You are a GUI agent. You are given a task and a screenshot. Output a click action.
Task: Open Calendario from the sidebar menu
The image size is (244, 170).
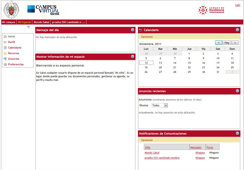[x=14, y=48]
